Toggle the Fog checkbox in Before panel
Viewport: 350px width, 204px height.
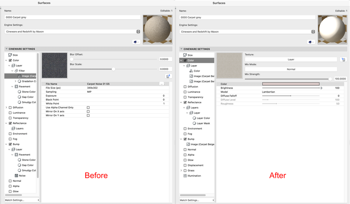pyautogui.click(x=10, y=139)
